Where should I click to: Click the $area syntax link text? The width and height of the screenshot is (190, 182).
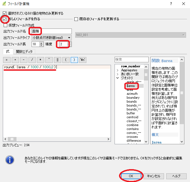(156, 142)
